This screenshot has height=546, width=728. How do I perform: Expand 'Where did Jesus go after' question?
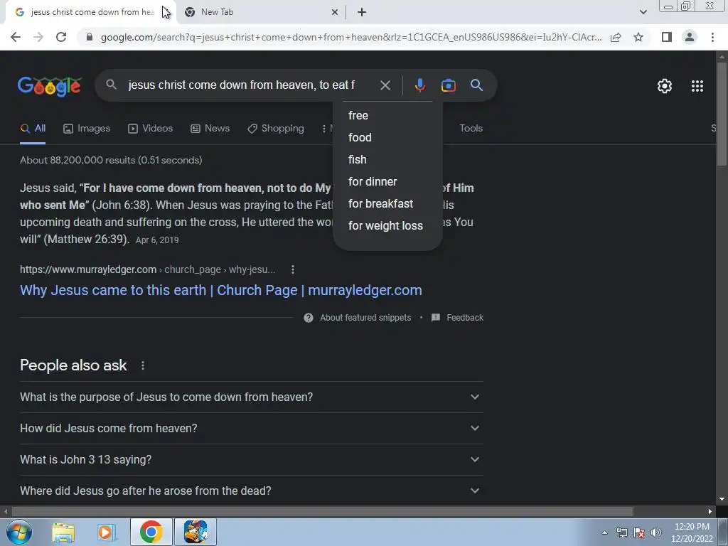click(252, 491)
